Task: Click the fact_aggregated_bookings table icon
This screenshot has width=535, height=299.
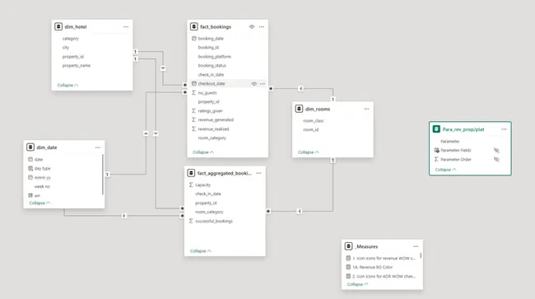Action: [191, 173]
